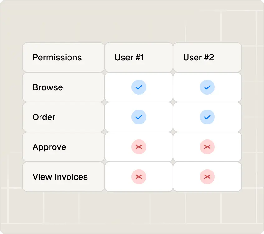Image resolution: width=264 pixels, height=234 pixels.
Task: Select the Permissions header cell
Action: pos(64,57)
